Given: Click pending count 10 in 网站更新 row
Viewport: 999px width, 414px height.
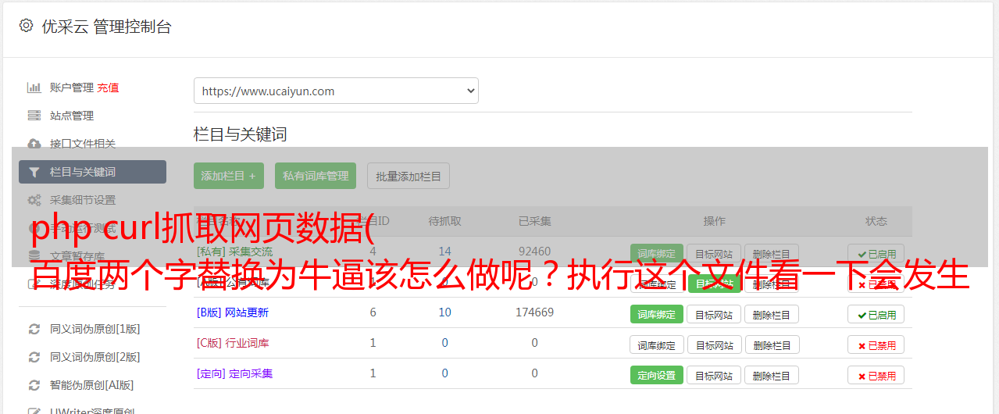Looking at the screenshot, I should pos(445,312).
